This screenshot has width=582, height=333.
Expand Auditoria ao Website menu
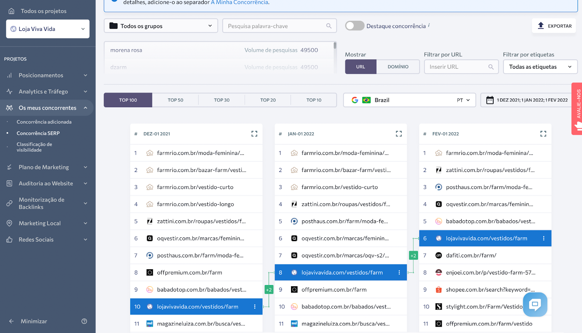[x=48, y=184]
